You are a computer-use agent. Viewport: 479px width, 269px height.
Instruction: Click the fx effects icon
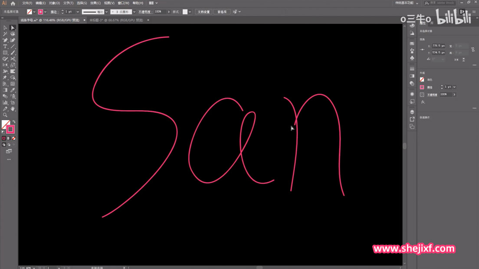coord(423,102)
